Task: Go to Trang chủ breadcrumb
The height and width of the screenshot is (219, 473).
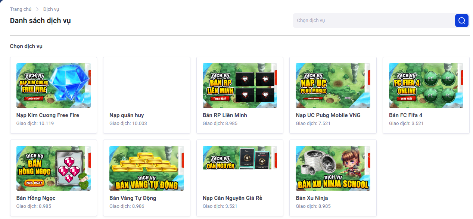Action: [21, 9]
